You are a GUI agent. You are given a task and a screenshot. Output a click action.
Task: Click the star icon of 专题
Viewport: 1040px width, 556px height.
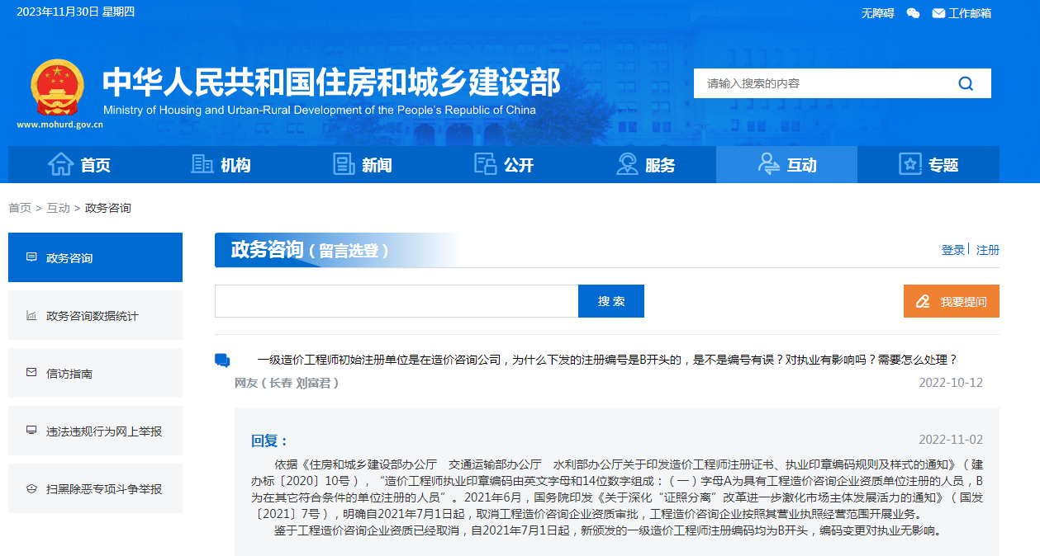pos(909,164)
